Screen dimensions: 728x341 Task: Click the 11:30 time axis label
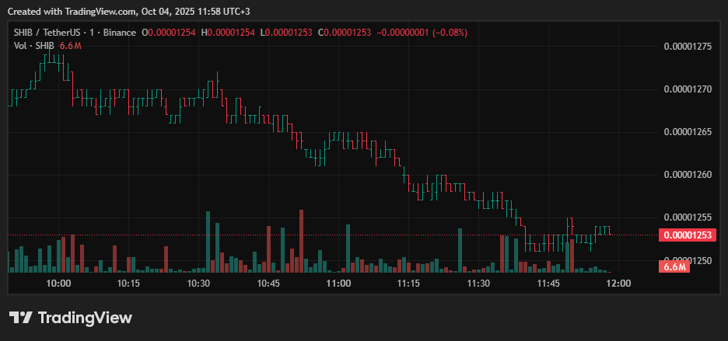pos(478,284)
